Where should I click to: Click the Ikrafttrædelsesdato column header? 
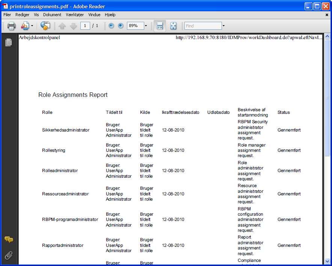pyautogui.click(x=180, y=112)
